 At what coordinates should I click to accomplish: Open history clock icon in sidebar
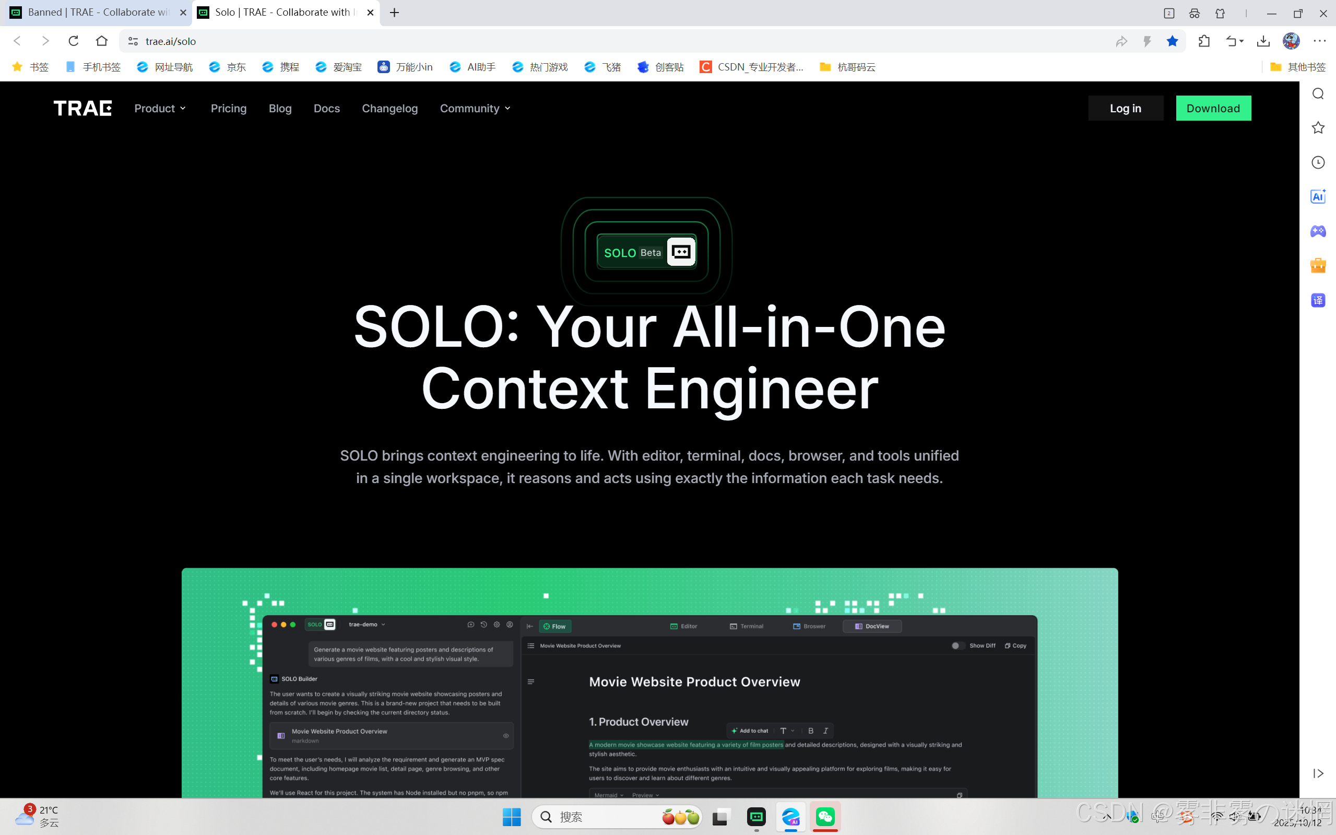[x=1318, y=162]
